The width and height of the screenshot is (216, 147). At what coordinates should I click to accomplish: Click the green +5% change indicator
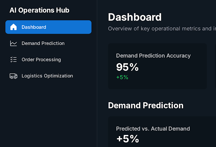click(122, 77)
